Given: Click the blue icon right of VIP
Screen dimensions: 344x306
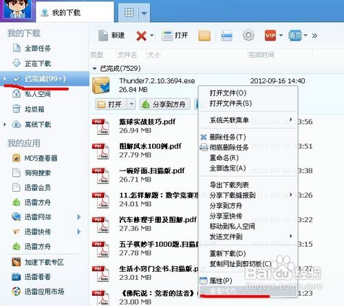Looking at the screenshot, I should (295, 36).
